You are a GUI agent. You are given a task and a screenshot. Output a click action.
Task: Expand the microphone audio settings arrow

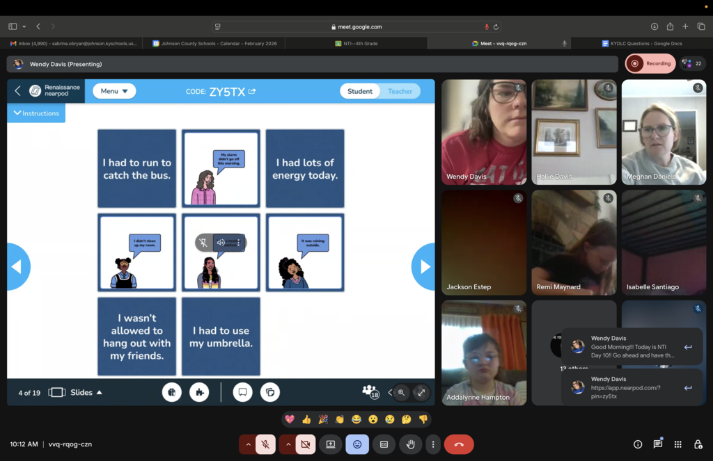(x=247, y=444)
